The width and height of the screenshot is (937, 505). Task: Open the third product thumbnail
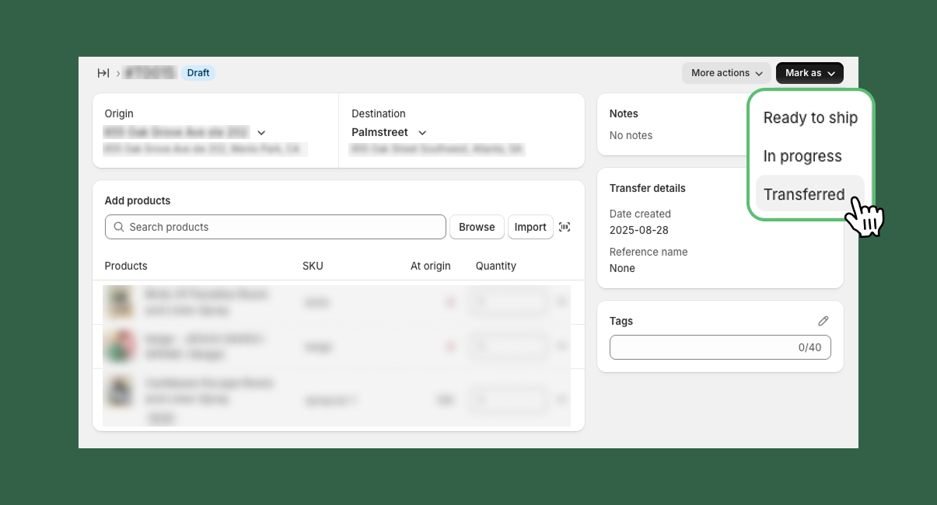point(119,392)
